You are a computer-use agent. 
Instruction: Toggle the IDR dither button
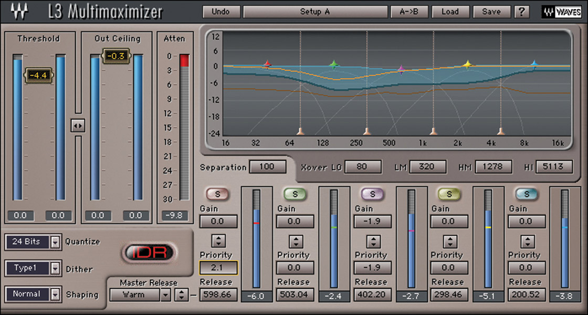coord(149,253)
